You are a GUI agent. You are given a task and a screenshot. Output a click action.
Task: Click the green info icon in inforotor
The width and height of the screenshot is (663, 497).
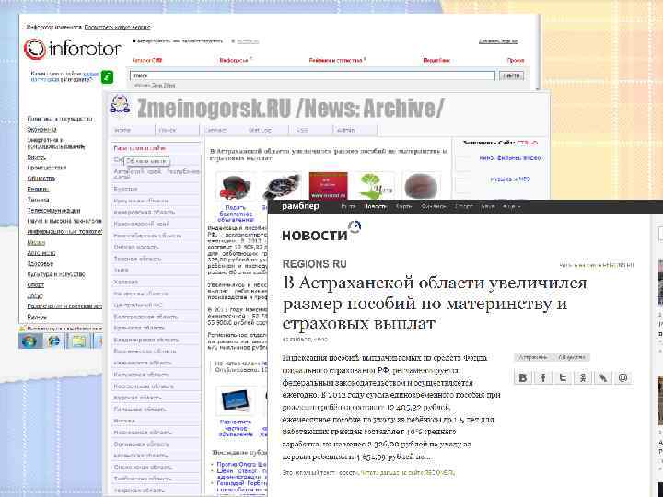coord(107,77)
